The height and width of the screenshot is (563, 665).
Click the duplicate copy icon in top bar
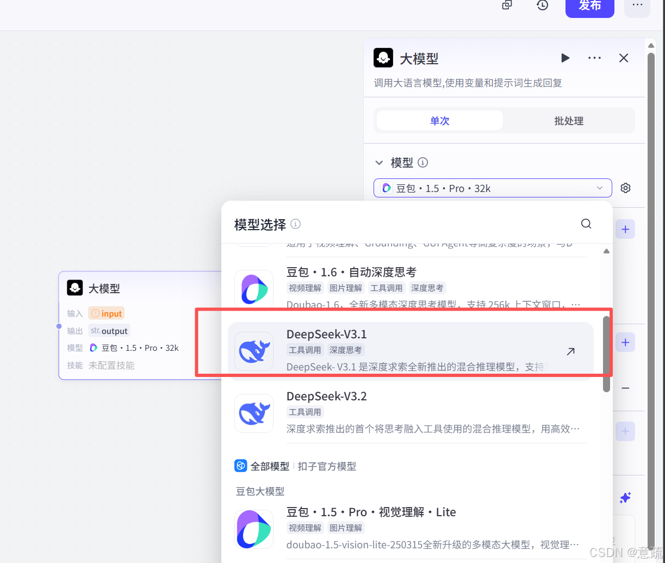coord(507,5)
